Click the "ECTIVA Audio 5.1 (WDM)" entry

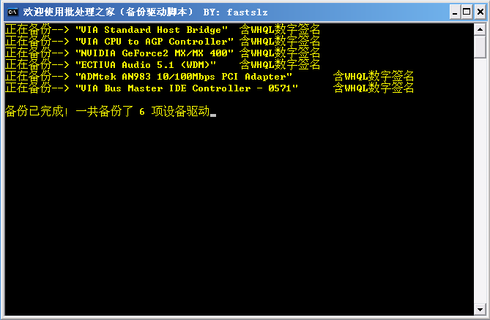[146, 65]
